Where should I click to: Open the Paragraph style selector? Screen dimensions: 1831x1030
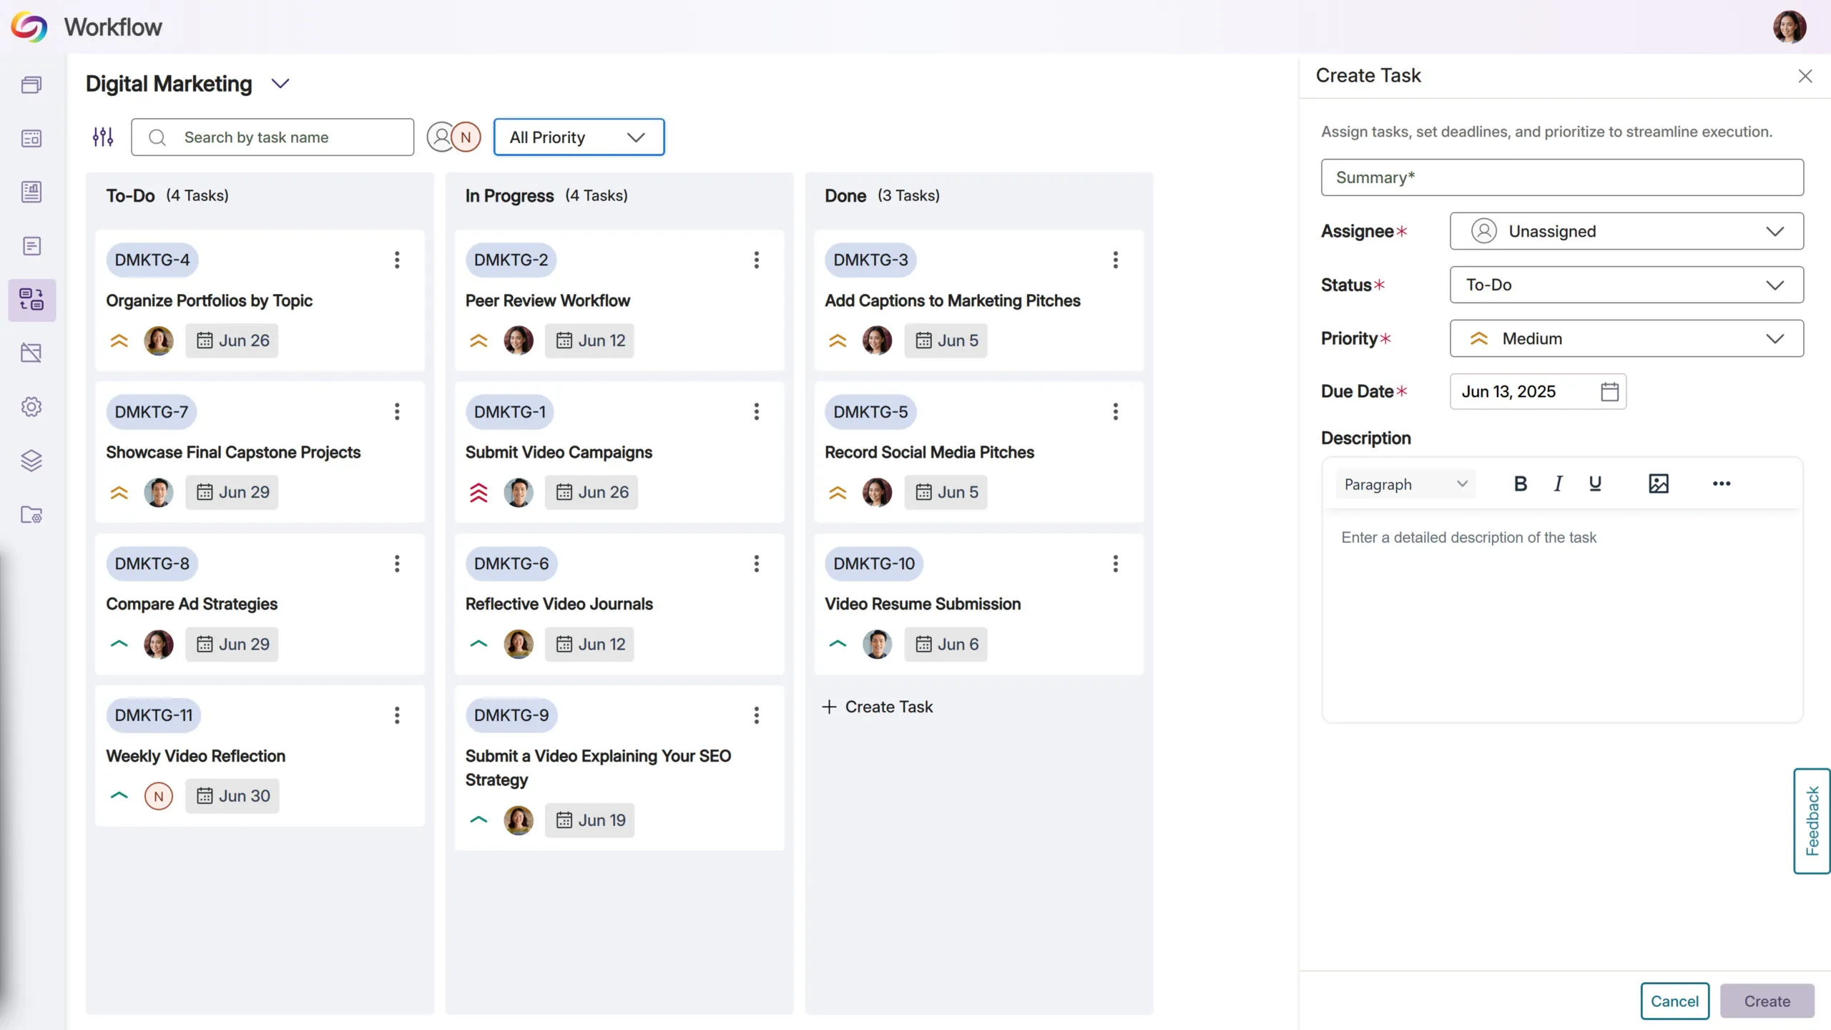[x=1405, y=484]
